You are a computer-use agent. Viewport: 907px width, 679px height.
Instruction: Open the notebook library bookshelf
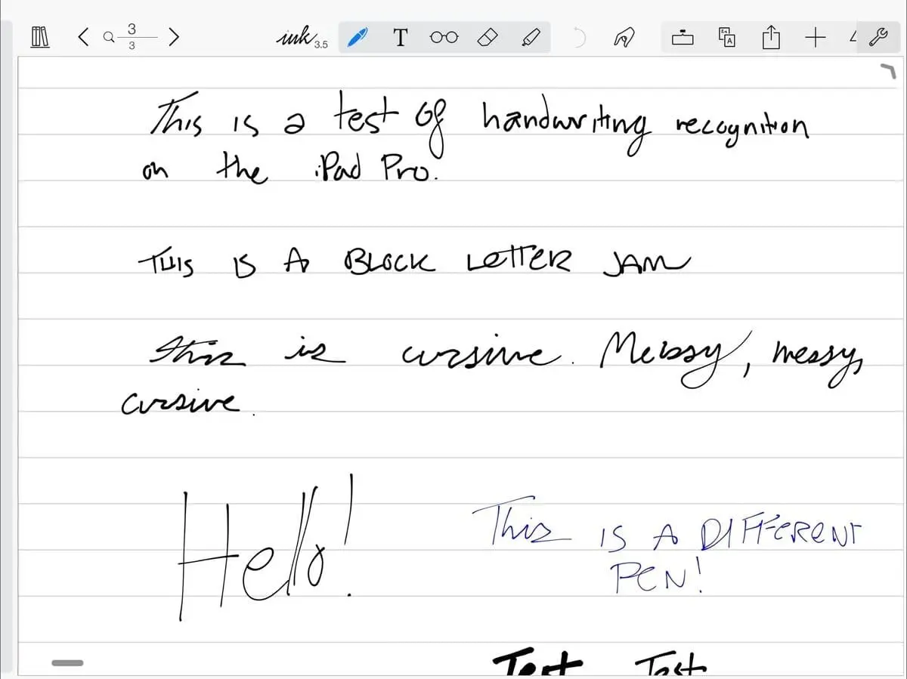click(x=40, y=36)
